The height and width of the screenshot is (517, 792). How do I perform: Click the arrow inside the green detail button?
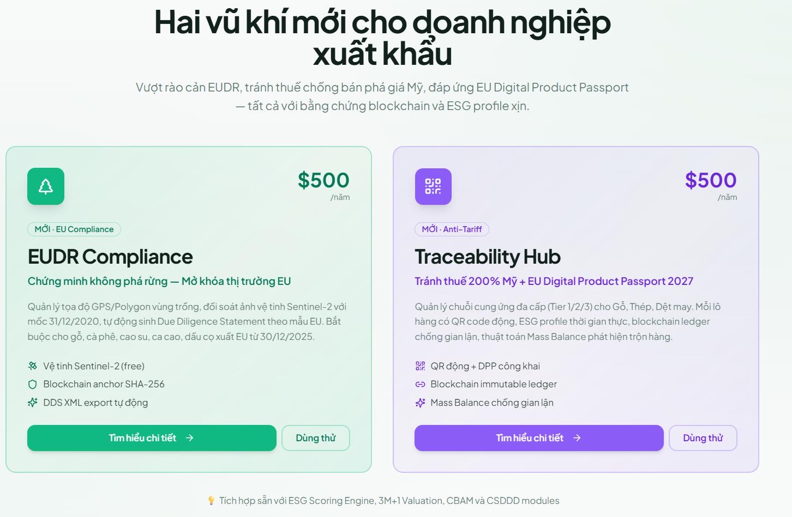tap(189, 437)
